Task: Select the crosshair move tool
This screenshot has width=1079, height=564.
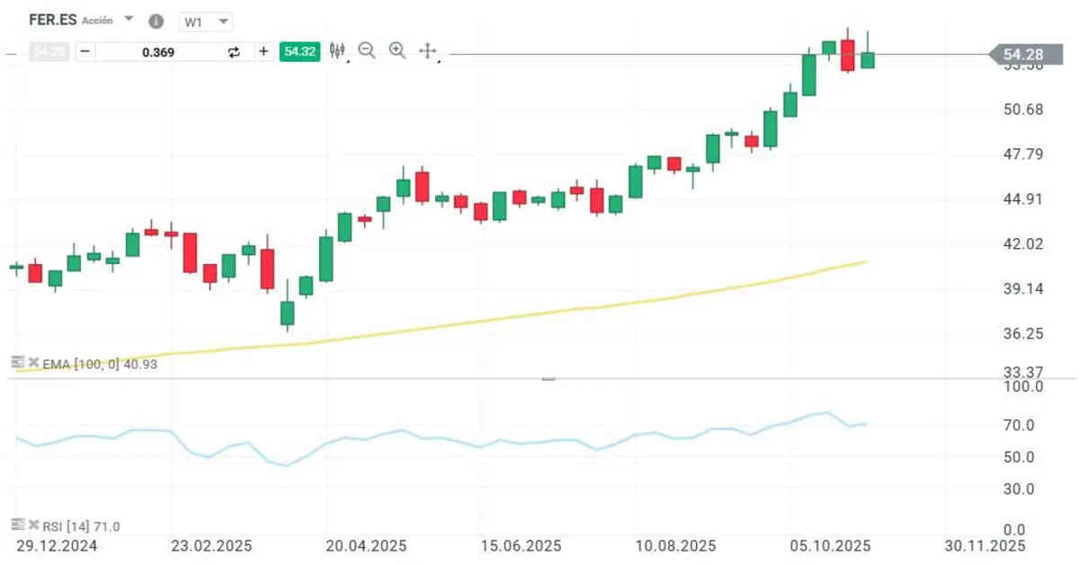Action: coord(428,51)
